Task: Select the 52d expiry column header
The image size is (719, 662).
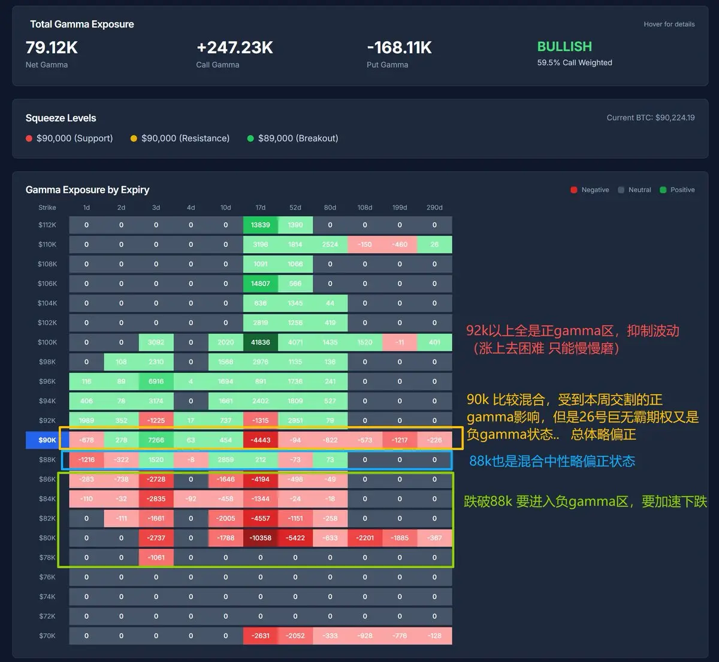Action: [x=295, y=208]
